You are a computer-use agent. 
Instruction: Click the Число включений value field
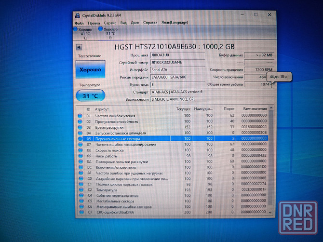click(256, 77)
